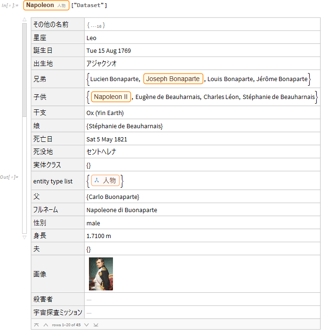Click the "Dataset" property text in input
321x330 pixels.
pyautogui.click(x=90, y=5)
